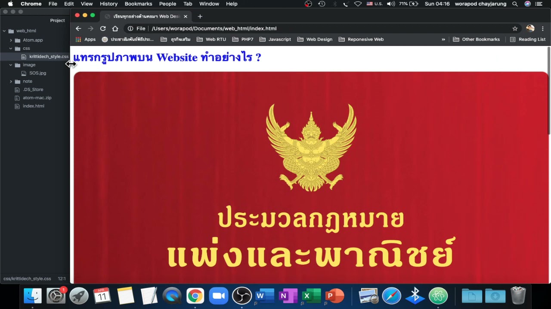Bookmark this page with the star icon
The height and width of the screenshot is (309, 551).
click(515, 28)
